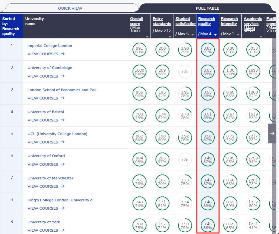Sort table by Student satisfaction
Screen dimensions: 279x234
coord(185,21)
